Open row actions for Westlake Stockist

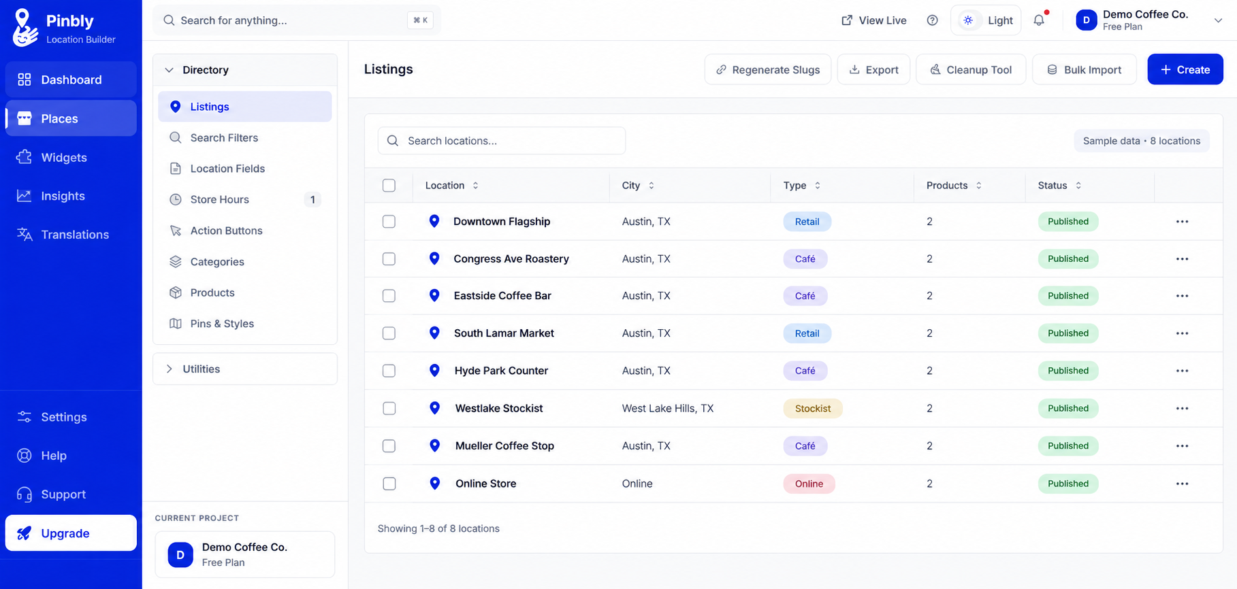(x=1182, y=409)
